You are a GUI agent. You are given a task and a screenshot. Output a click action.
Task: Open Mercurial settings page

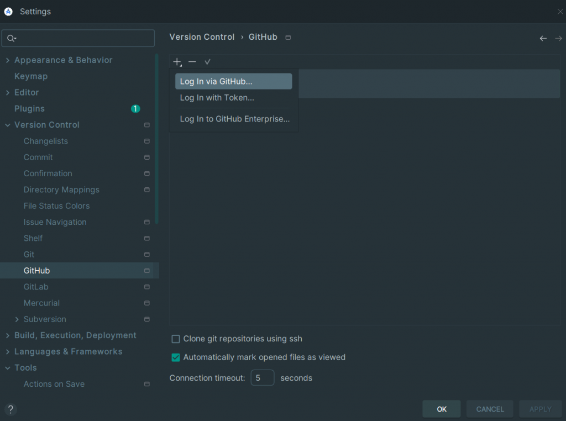(x=41, y=303)
